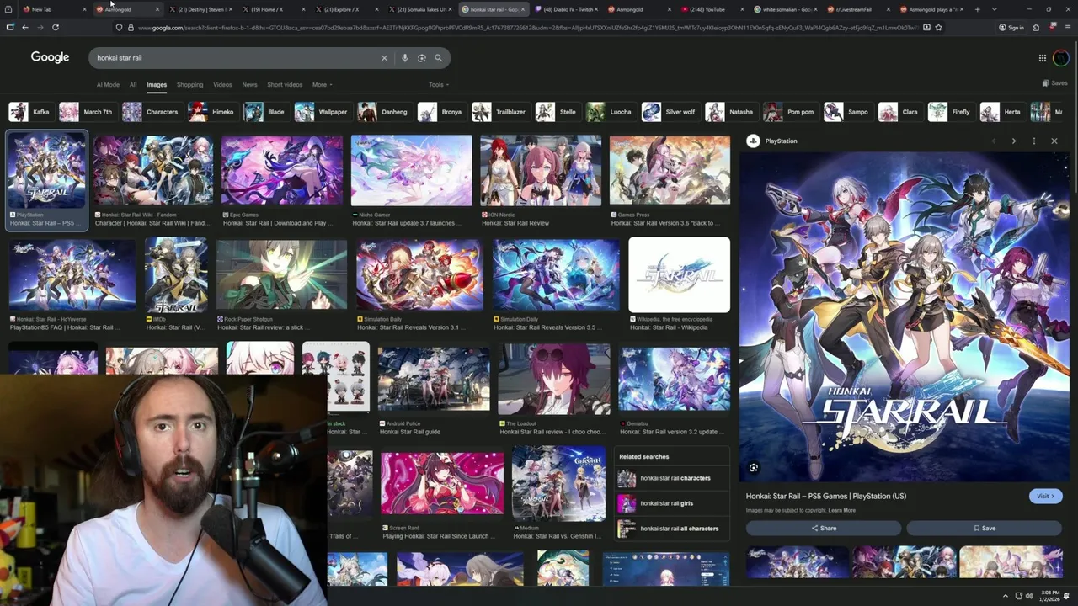Open Google Lens image search icon
The image size is (1078, 606).
point(421,58)
